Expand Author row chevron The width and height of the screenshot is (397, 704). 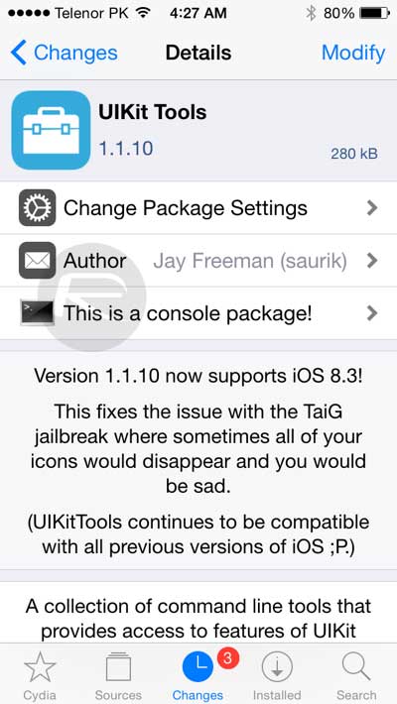[372, 261]
